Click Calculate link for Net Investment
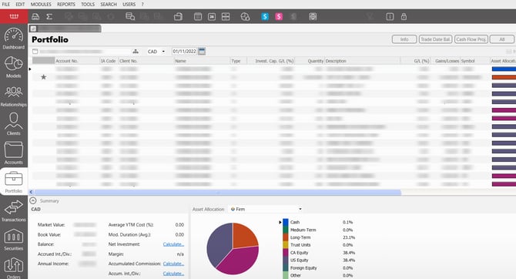Viewport: 516px width, 279px height. (x=173, y=244)
